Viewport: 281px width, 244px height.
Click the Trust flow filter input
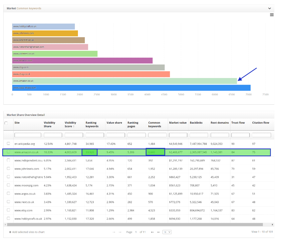240,135
